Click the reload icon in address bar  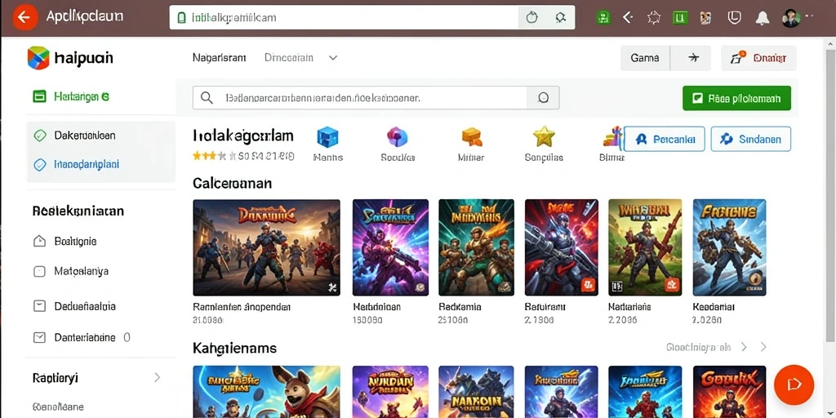(531, 18)
